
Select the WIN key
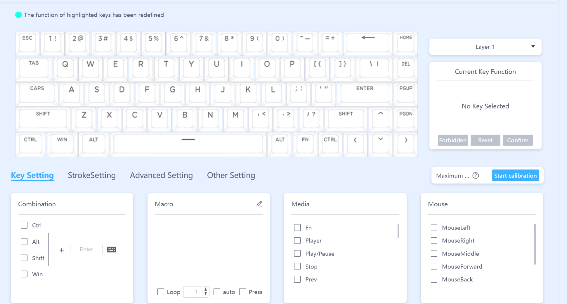(62, 145)
